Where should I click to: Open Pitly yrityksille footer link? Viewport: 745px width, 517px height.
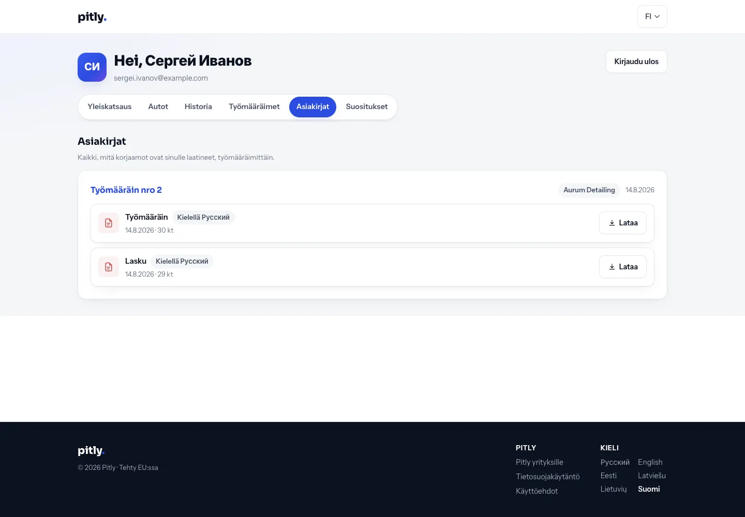point(540,462)
